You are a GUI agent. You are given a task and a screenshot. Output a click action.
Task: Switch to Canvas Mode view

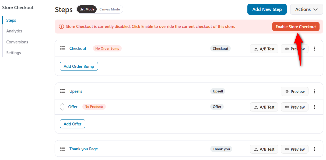110,9
